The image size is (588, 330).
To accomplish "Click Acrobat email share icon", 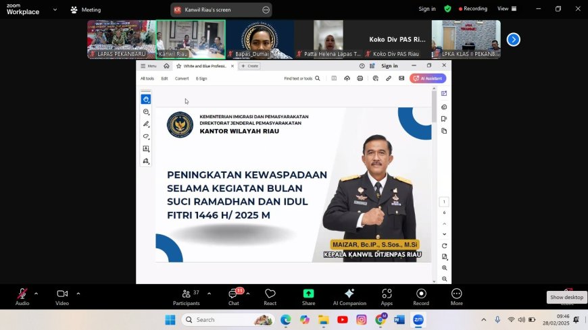I will [x=401, y=78].
